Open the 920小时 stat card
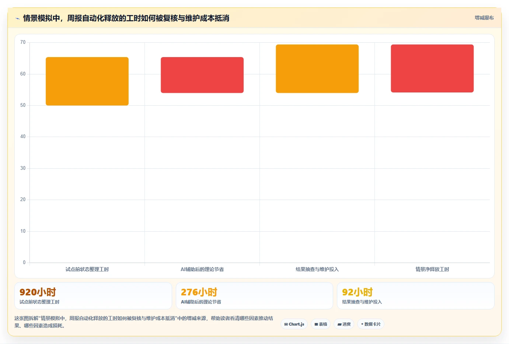 pyautogui.click(x=93, y=296)
